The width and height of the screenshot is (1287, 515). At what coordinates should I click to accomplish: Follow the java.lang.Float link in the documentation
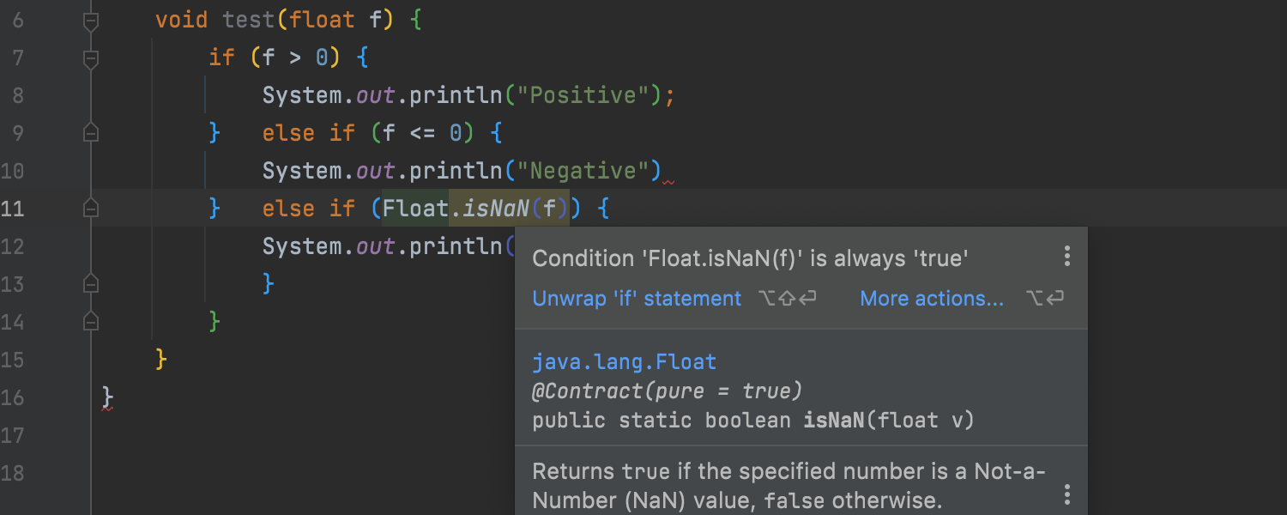pyautogui.click(x=624, y=362)
